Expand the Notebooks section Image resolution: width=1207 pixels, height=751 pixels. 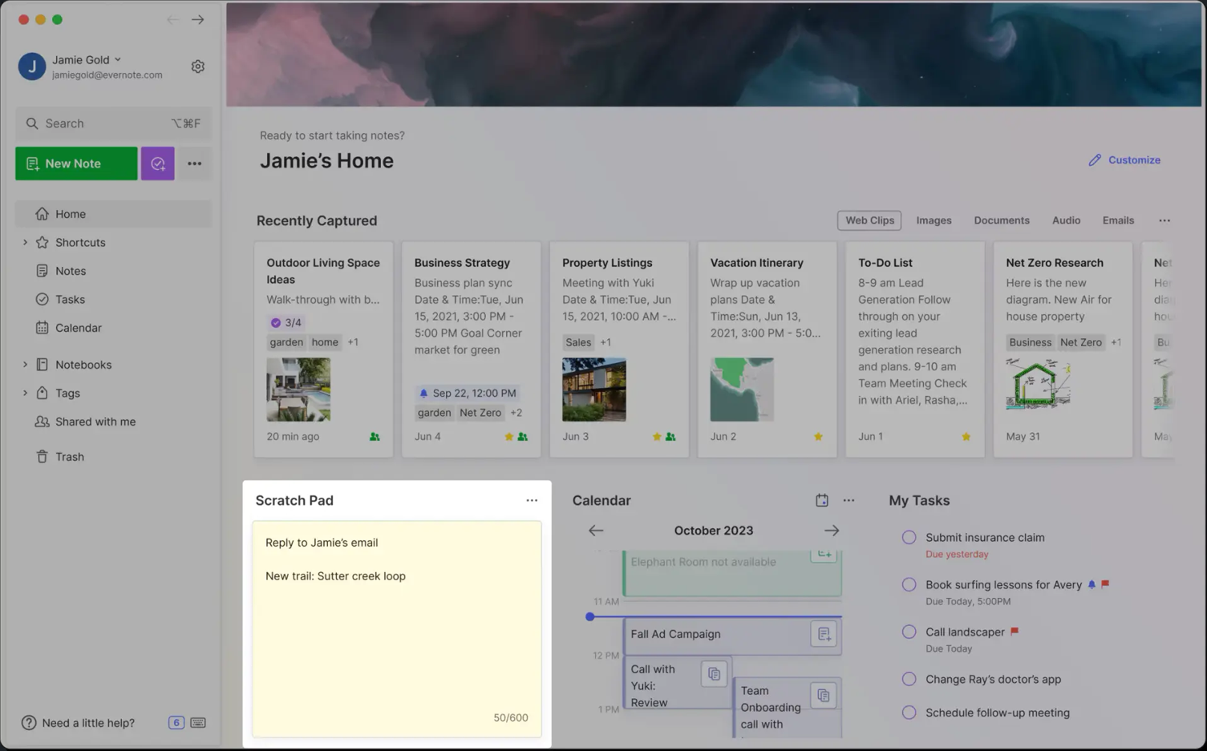[25, 365]
